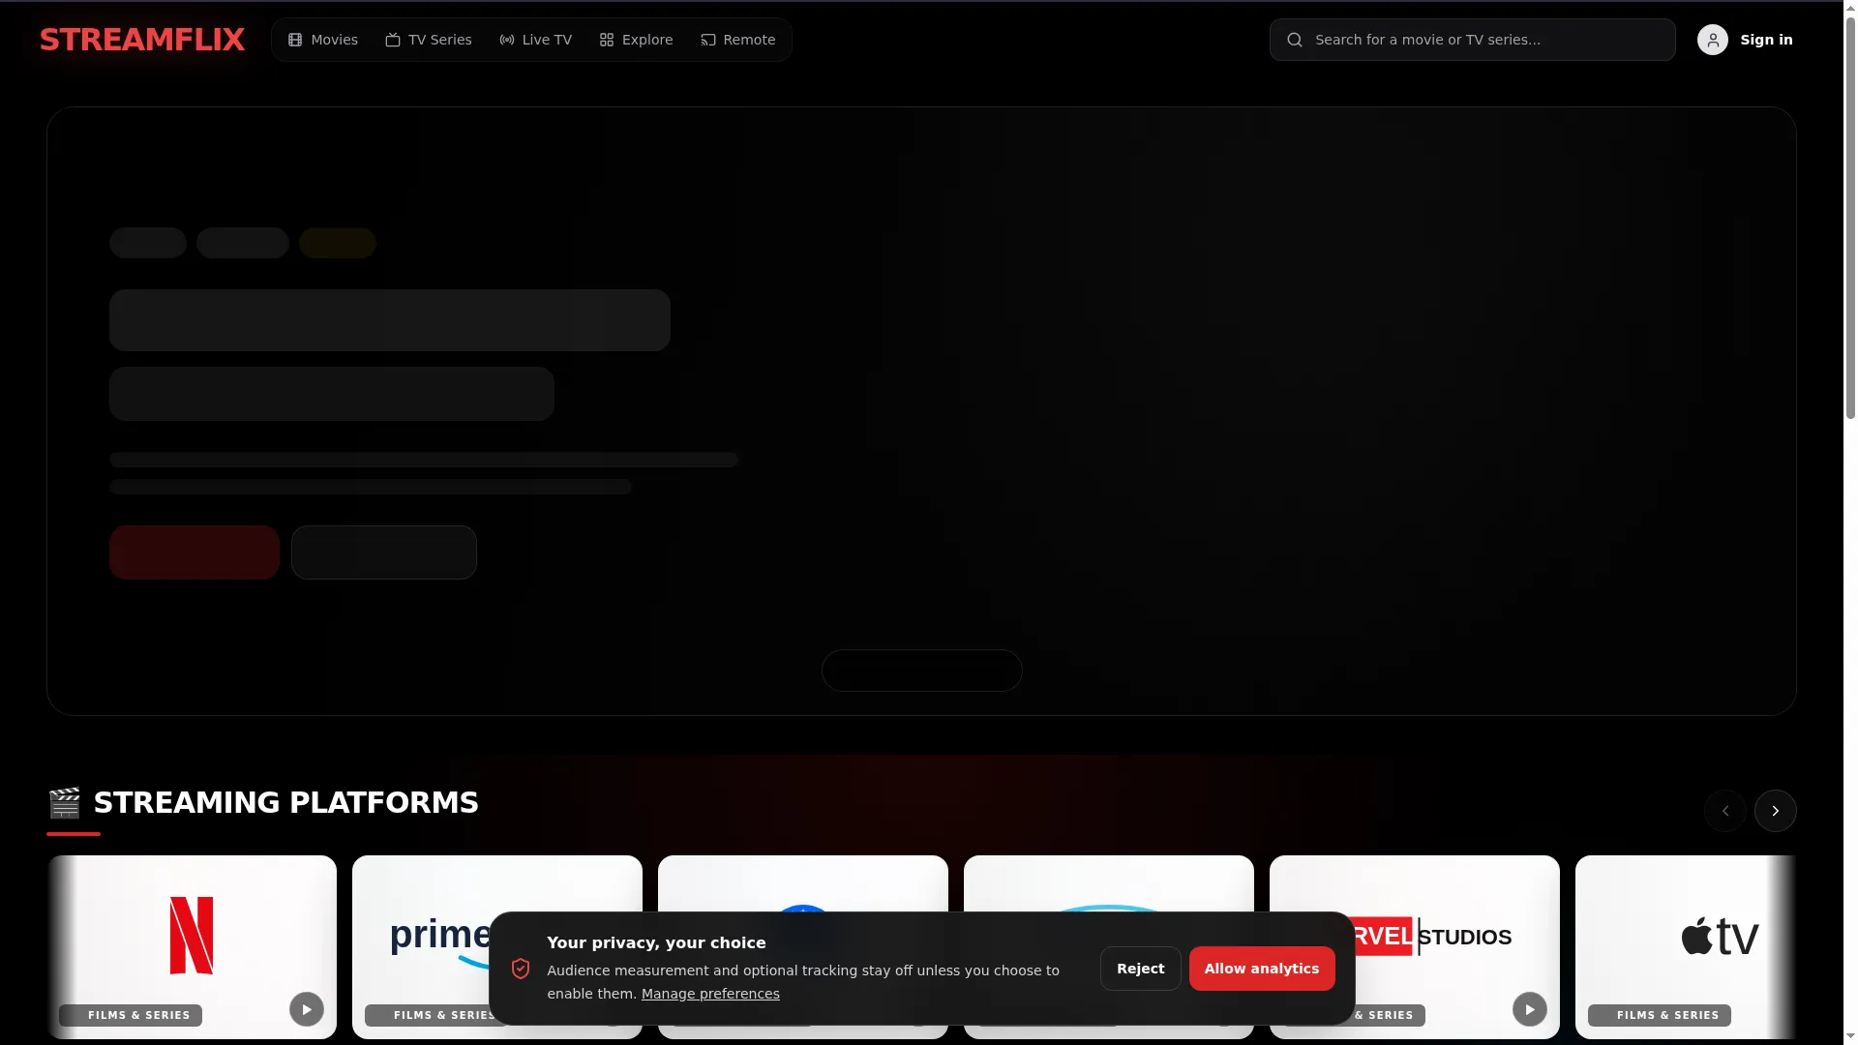Reject analytics in the privacy banner
Image resolution: width=1858 pixels, height=1045 pixels.
(x=1140, y=969)
